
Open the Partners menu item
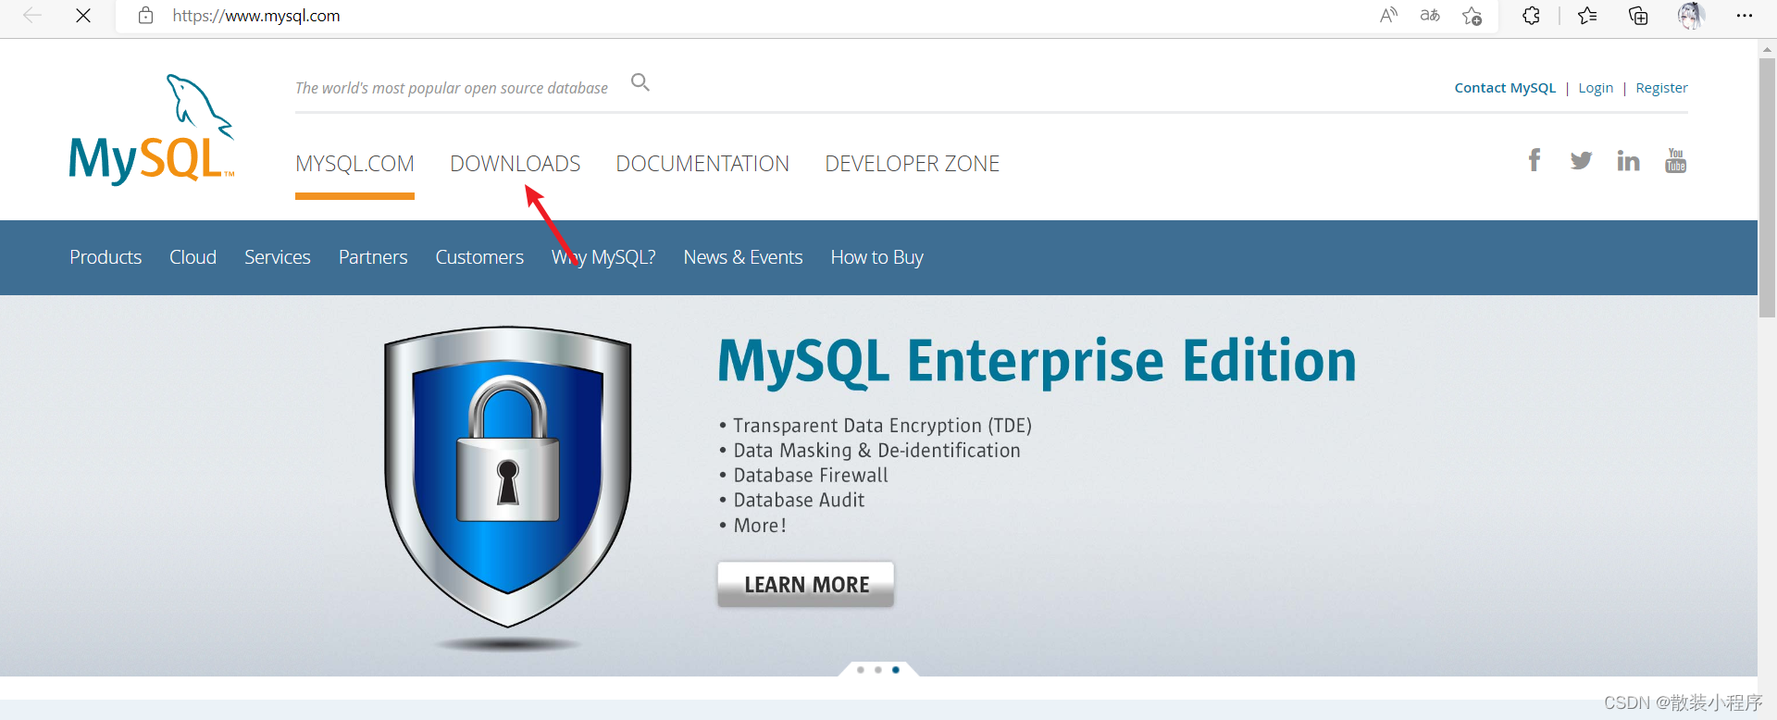click(x=373, y=257)
